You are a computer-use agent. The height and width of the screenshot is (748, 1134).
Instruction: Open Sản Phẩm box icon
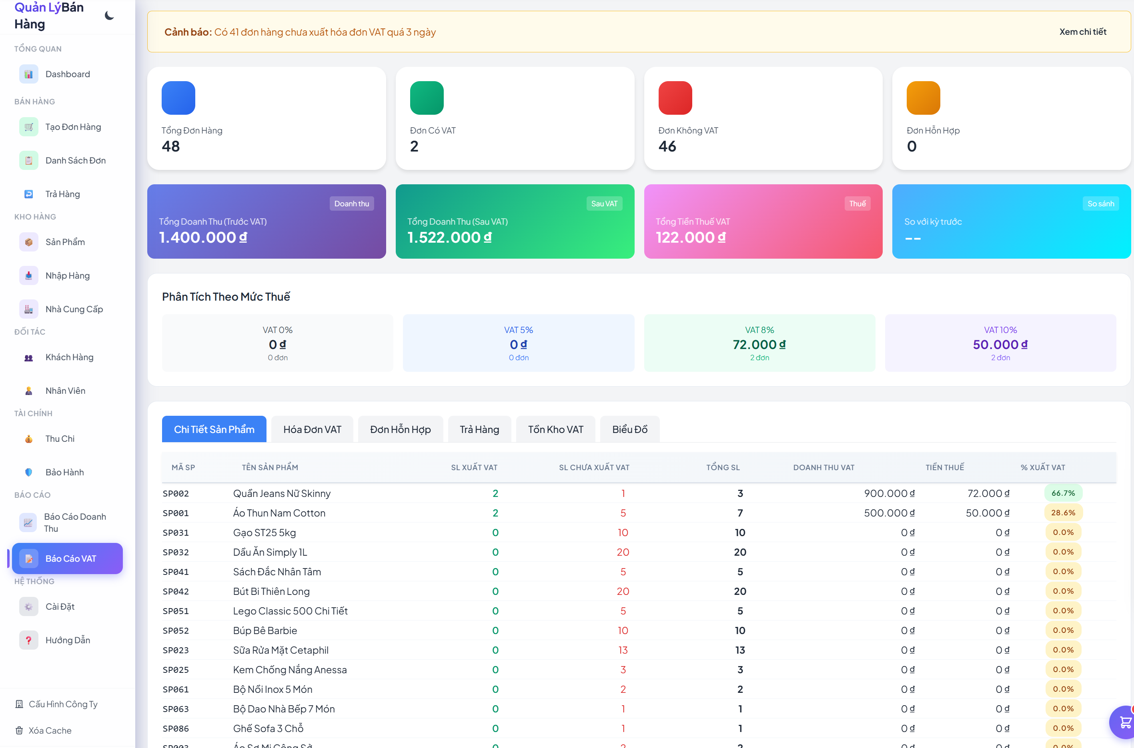click(29, 242)
